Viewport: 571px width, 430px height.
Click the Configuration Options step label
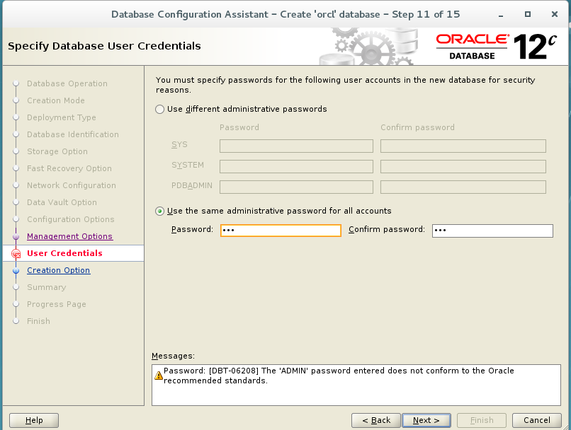coord(71,219)
